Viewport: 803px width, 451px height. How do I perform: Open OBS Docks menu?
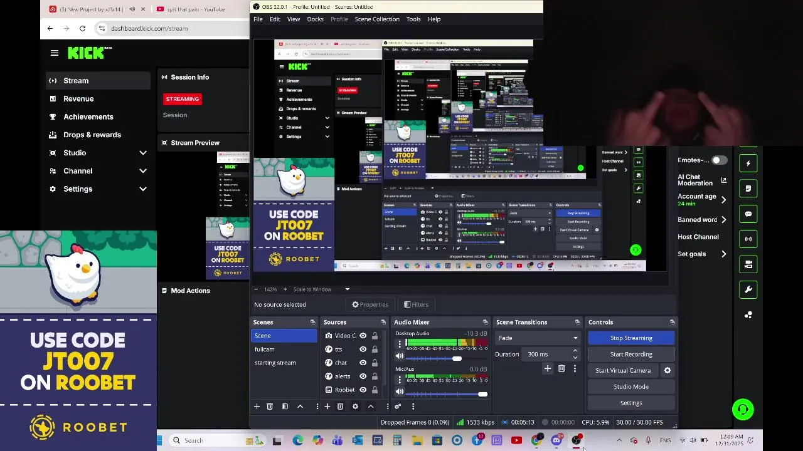(x=316, y=19)
